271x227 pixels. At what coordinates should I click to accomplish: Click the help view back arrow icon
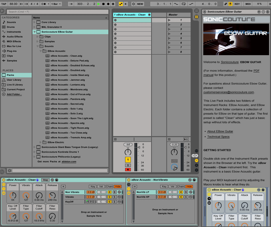click(x=259, y=12)
